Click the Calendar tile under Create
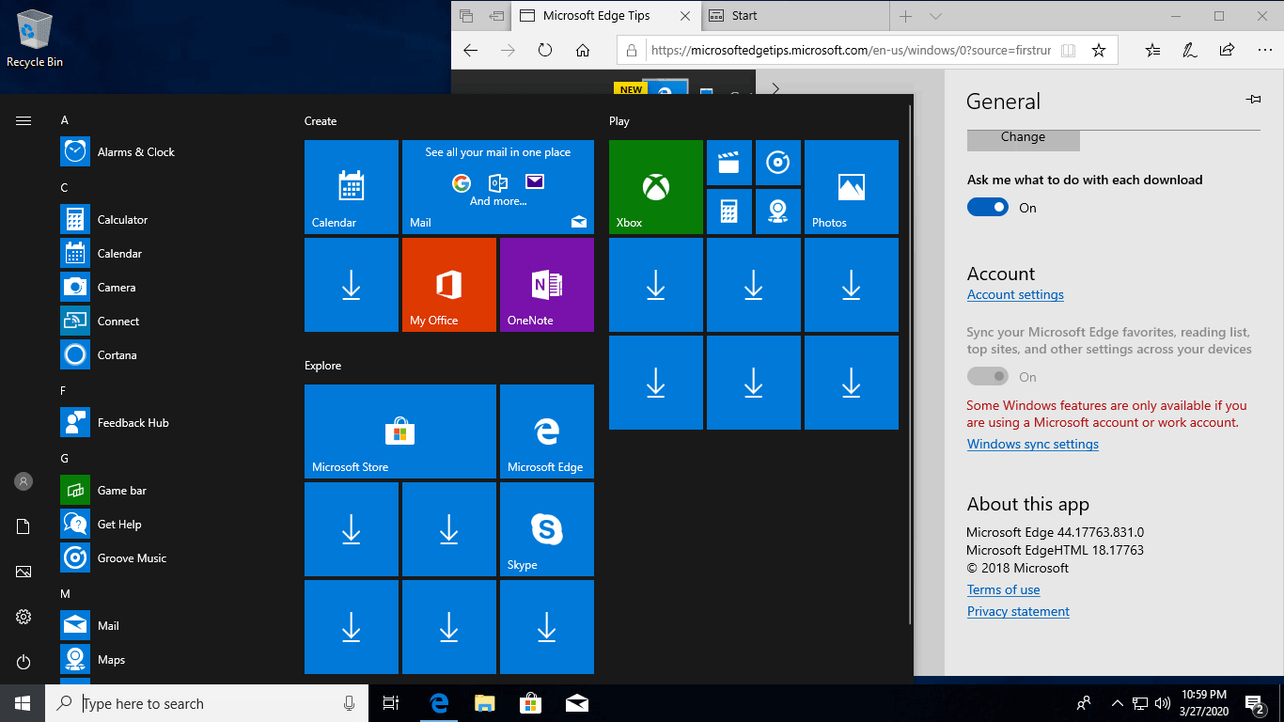The height and width of the screenshot is (722, 1284). pyautogui.click(x=352, y=187)
